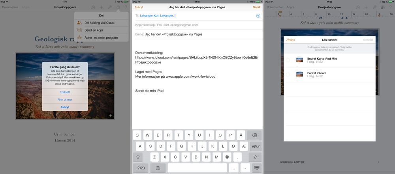Tap the shift key beside the Z key
This screenshot has height=174, width=395.
pos(138,157)
